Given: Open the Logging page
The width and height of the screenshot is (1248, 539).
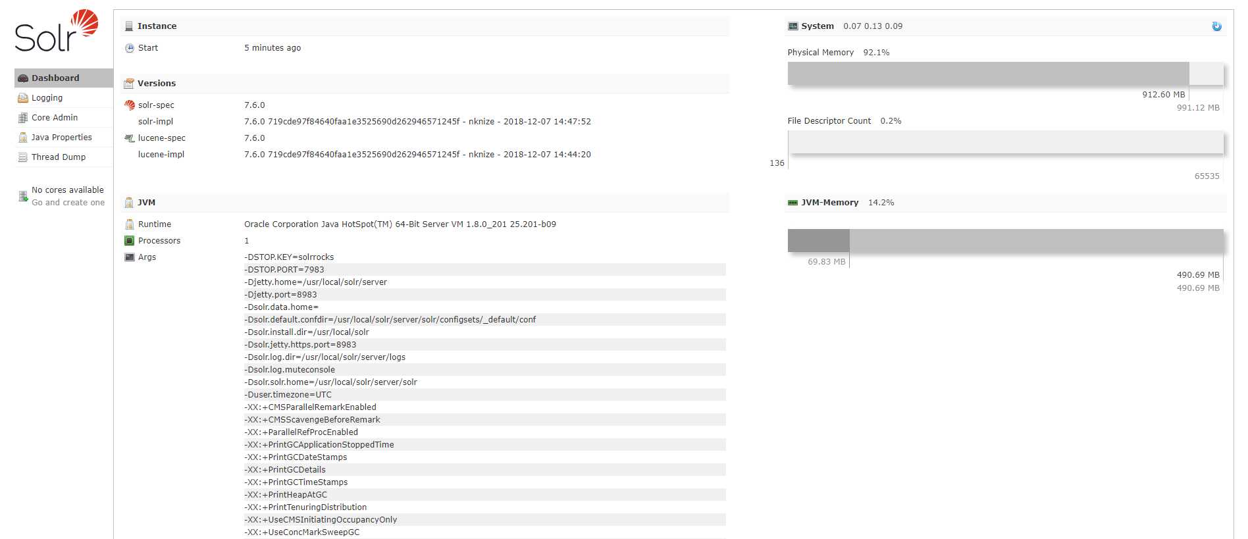Looking at the screenshot, I should 64,97.
